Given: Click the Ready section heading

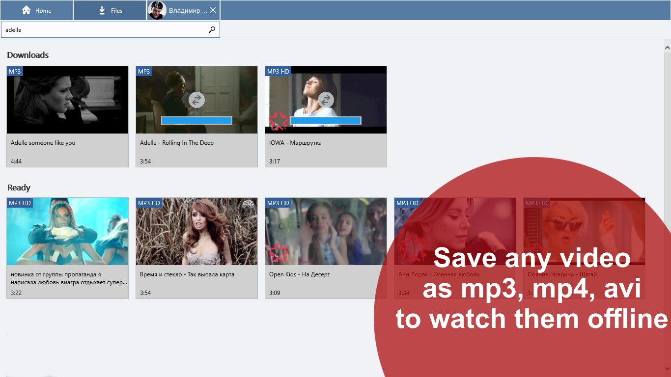Looking at the screenshot, I should click(x=19, y=188).
